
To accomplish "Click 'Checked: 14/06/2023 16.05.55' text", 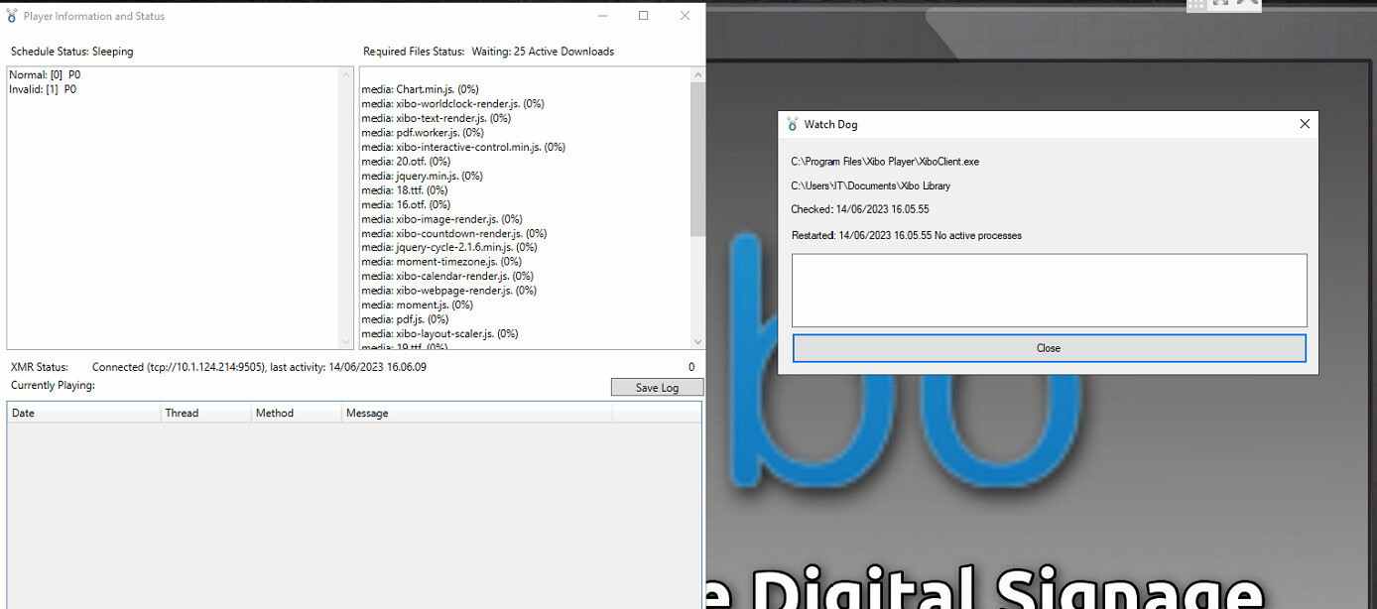I will click(x=860, y=210).
